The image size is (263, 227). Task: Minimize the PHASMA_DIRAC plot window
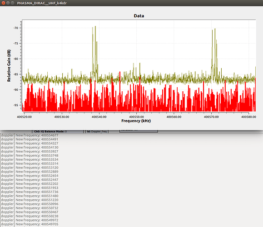(x=8, y=3)
